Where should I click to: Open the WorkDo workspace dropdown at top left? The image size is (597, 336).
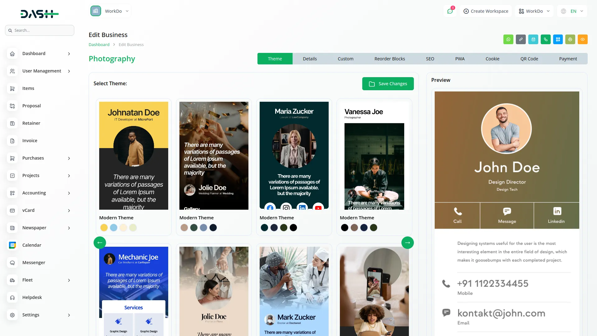point(110,11)
